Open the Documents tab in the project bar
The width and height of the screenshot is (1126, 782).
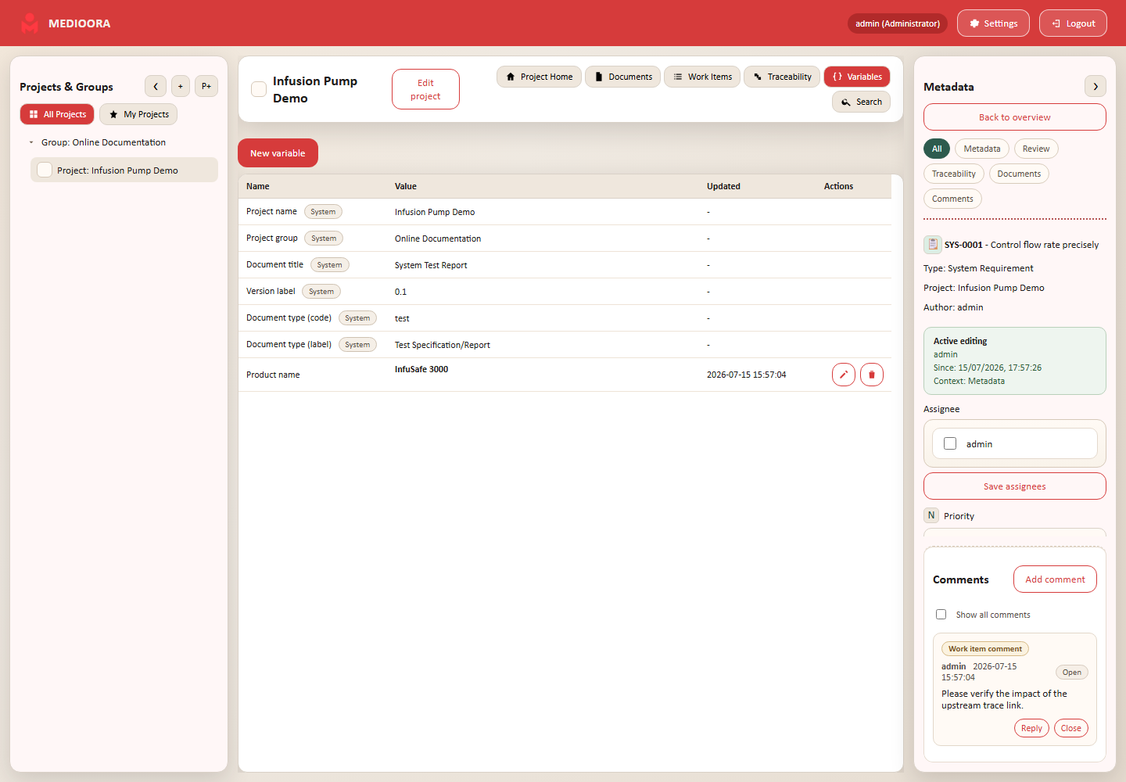click(622, 77)
